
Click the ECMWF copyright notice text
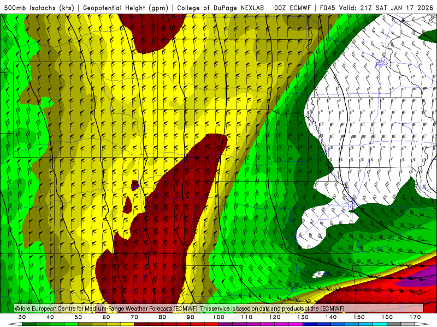(x=180, y=308)
